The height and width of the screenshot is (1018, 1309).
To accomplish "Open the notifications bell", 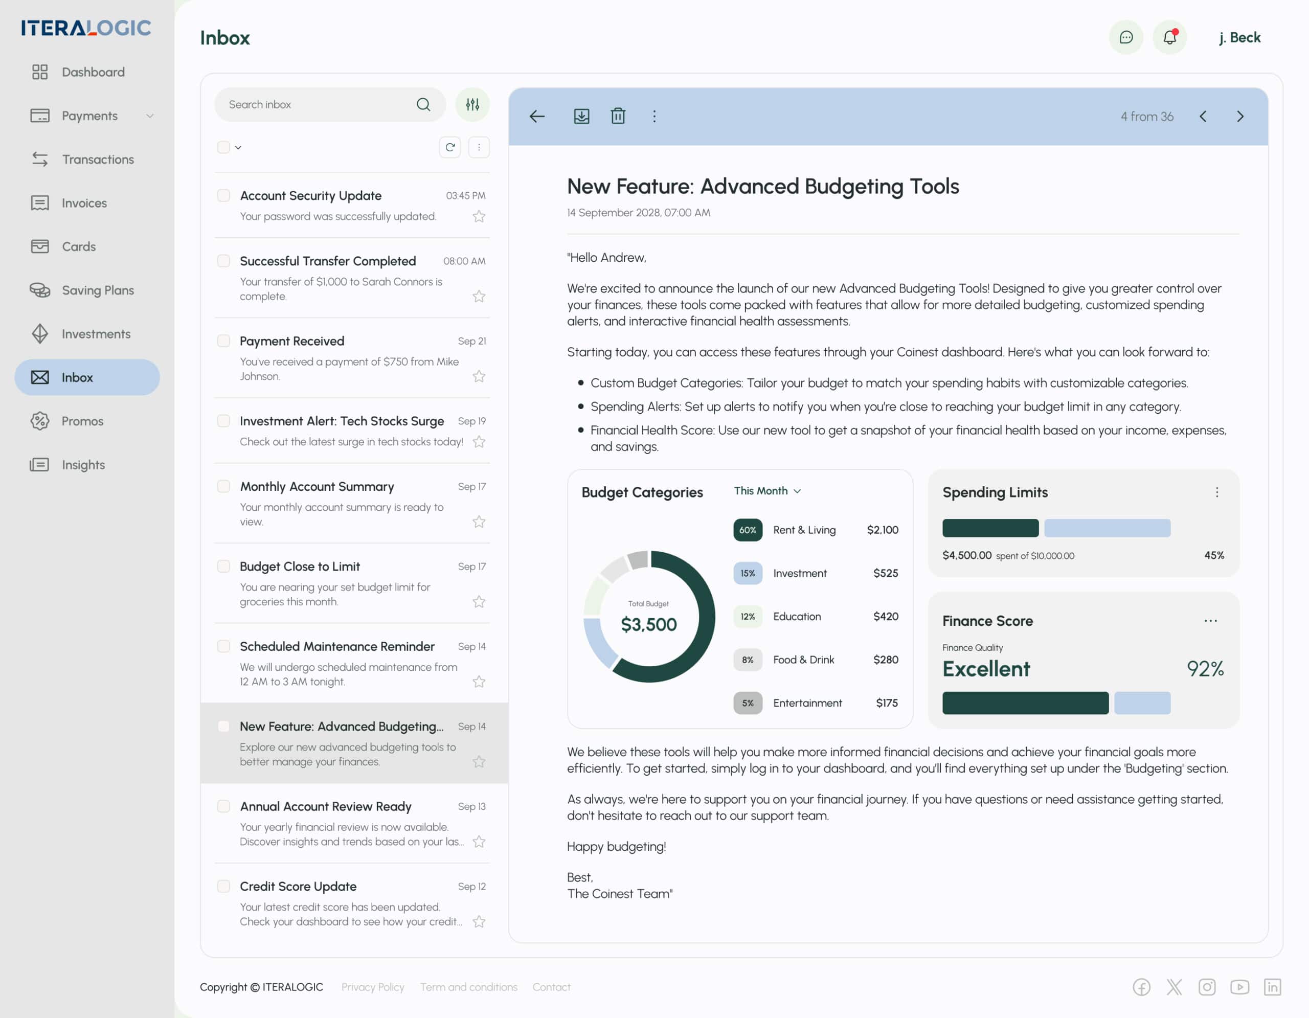I will click(1169, 37).
